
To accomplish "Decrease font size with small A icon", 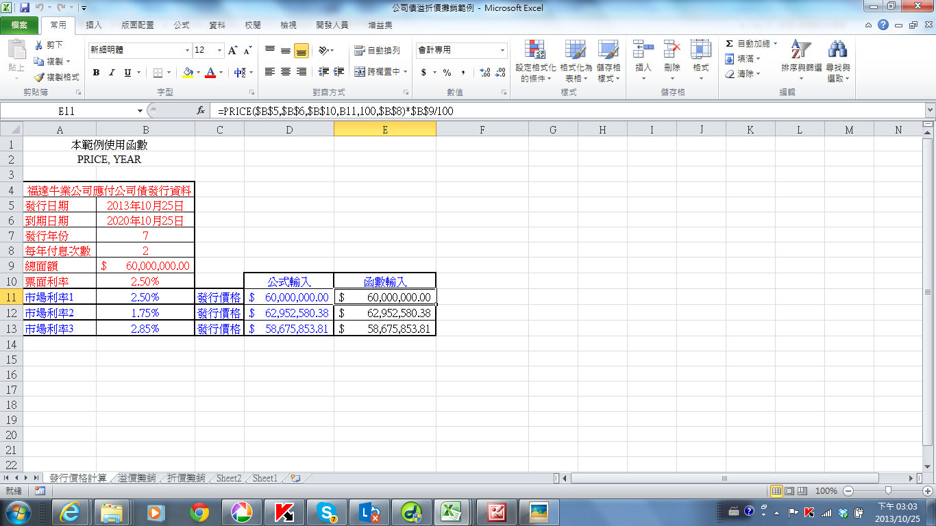I will tap(247, 50).
